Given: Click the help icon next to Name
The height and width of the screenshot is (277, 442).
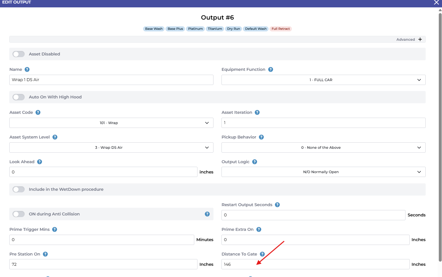Looking at the screenshot, I should click(27, 70).
